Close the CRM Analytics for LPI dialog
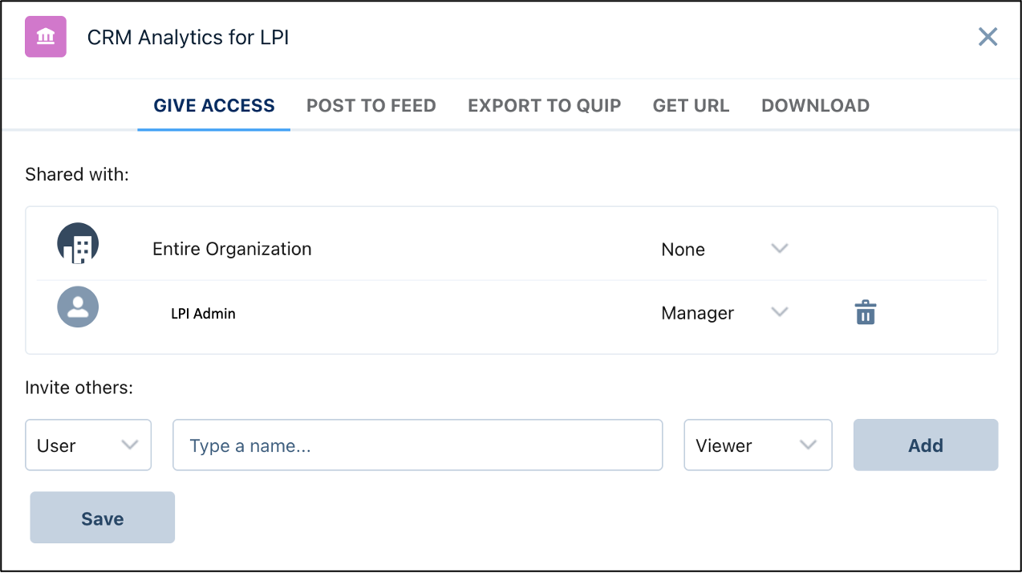 (x=988, y=37)
